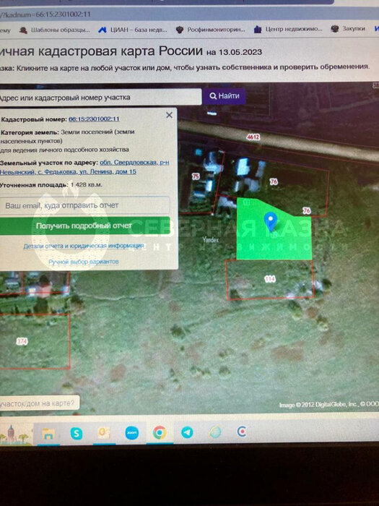Open the Закупки bookmark
The image size is (379, 506).
coord(349,28)
